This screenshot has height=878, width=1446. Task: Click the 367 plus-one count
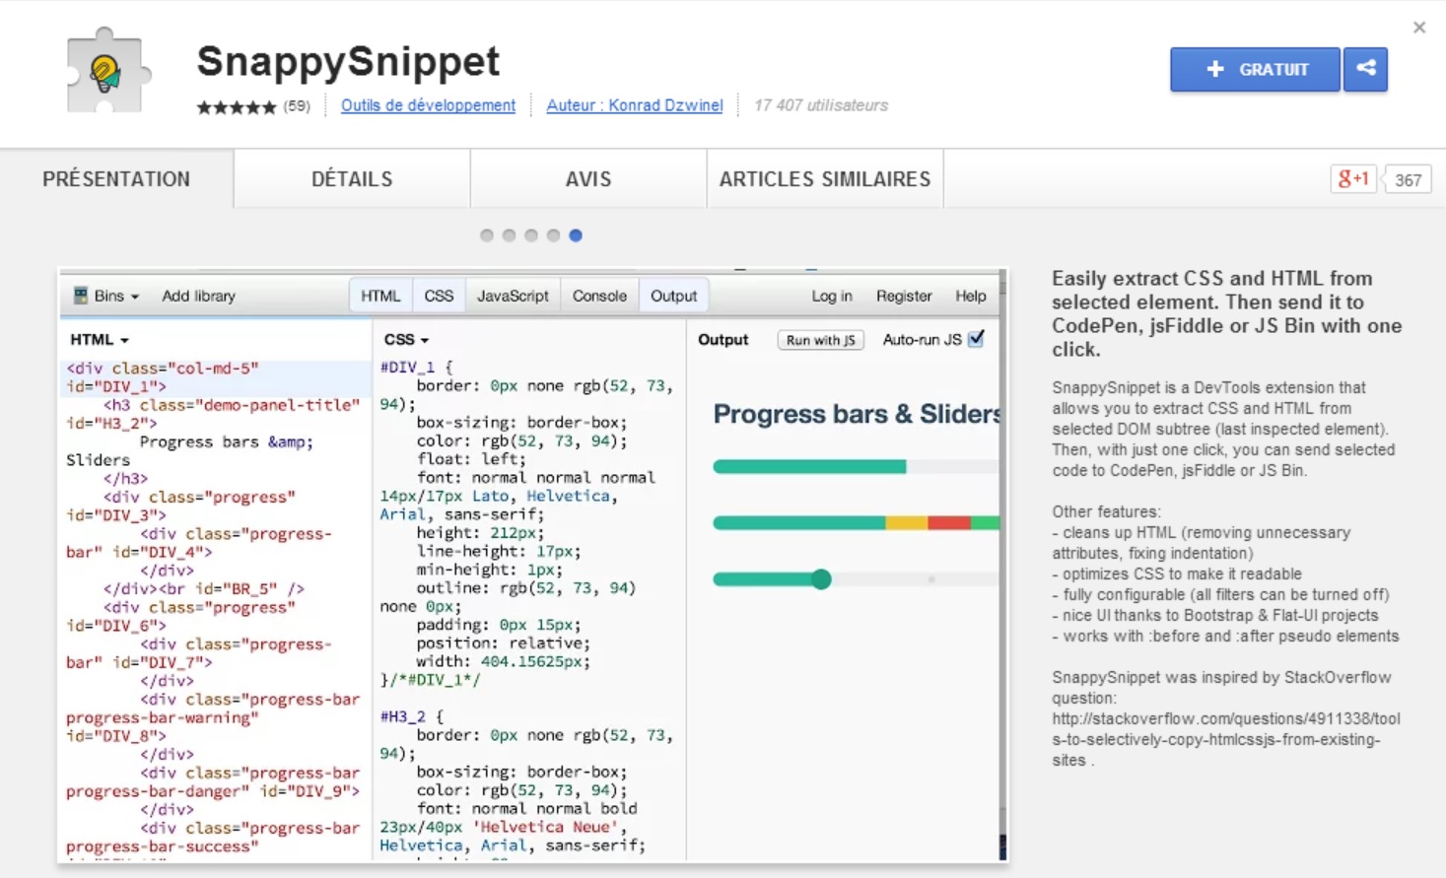click(x=1408, y=179)
